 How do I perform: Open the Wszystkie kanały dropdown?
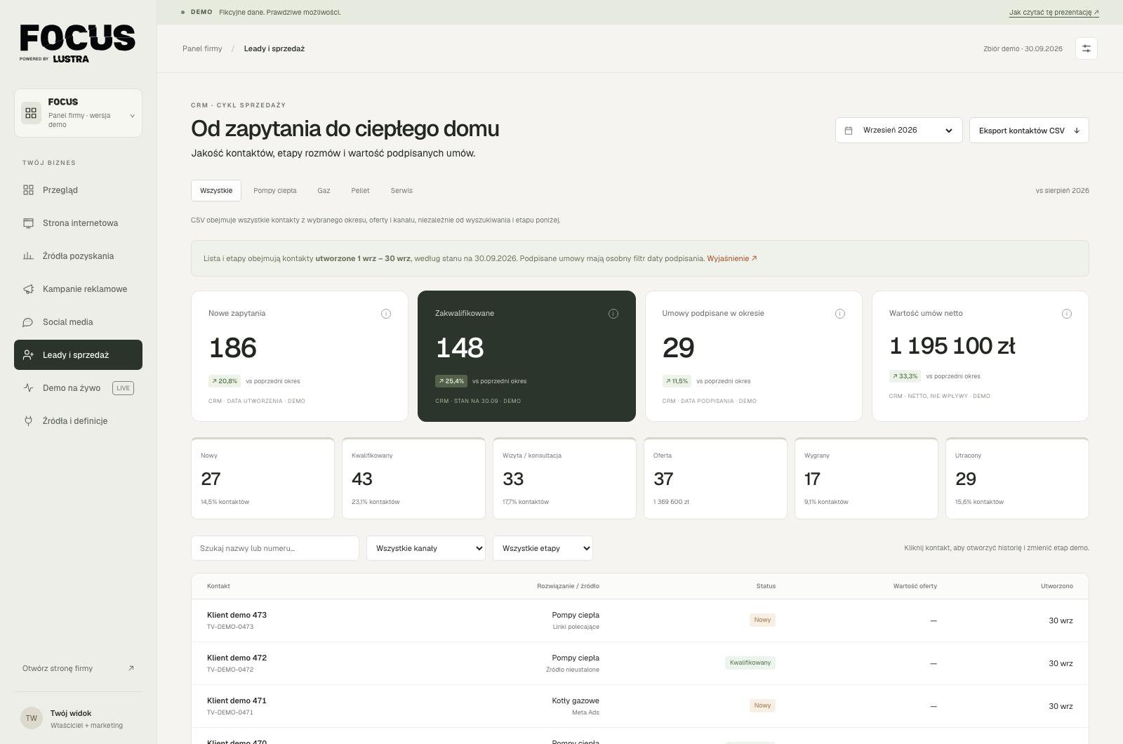[x=426, y=548]
